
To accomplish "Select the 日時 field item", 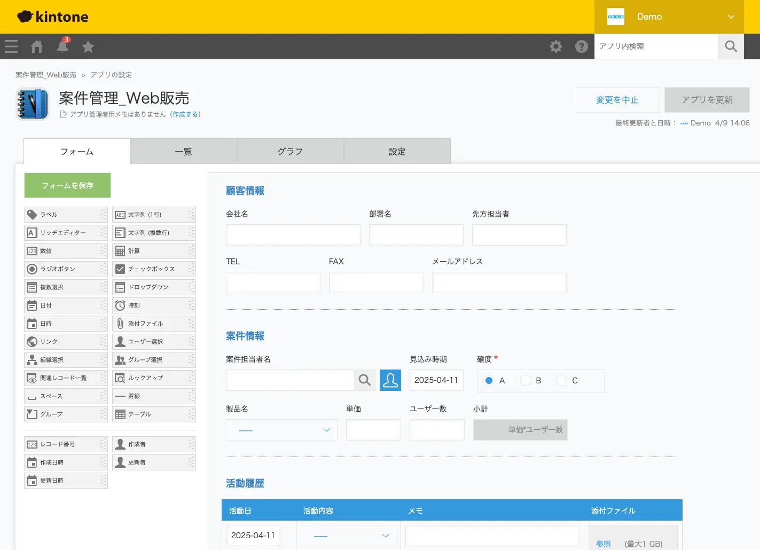I will 66,324.
